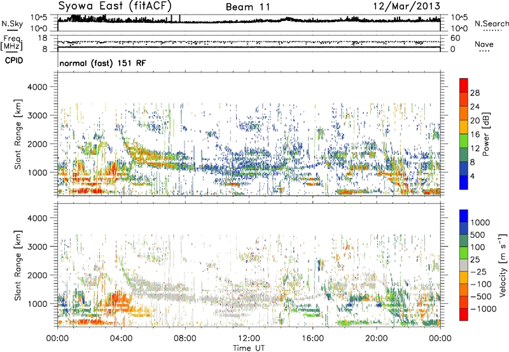509x352 pixels.
Task: Click the blue bottom of power colorbar
Action: (464, 182)
